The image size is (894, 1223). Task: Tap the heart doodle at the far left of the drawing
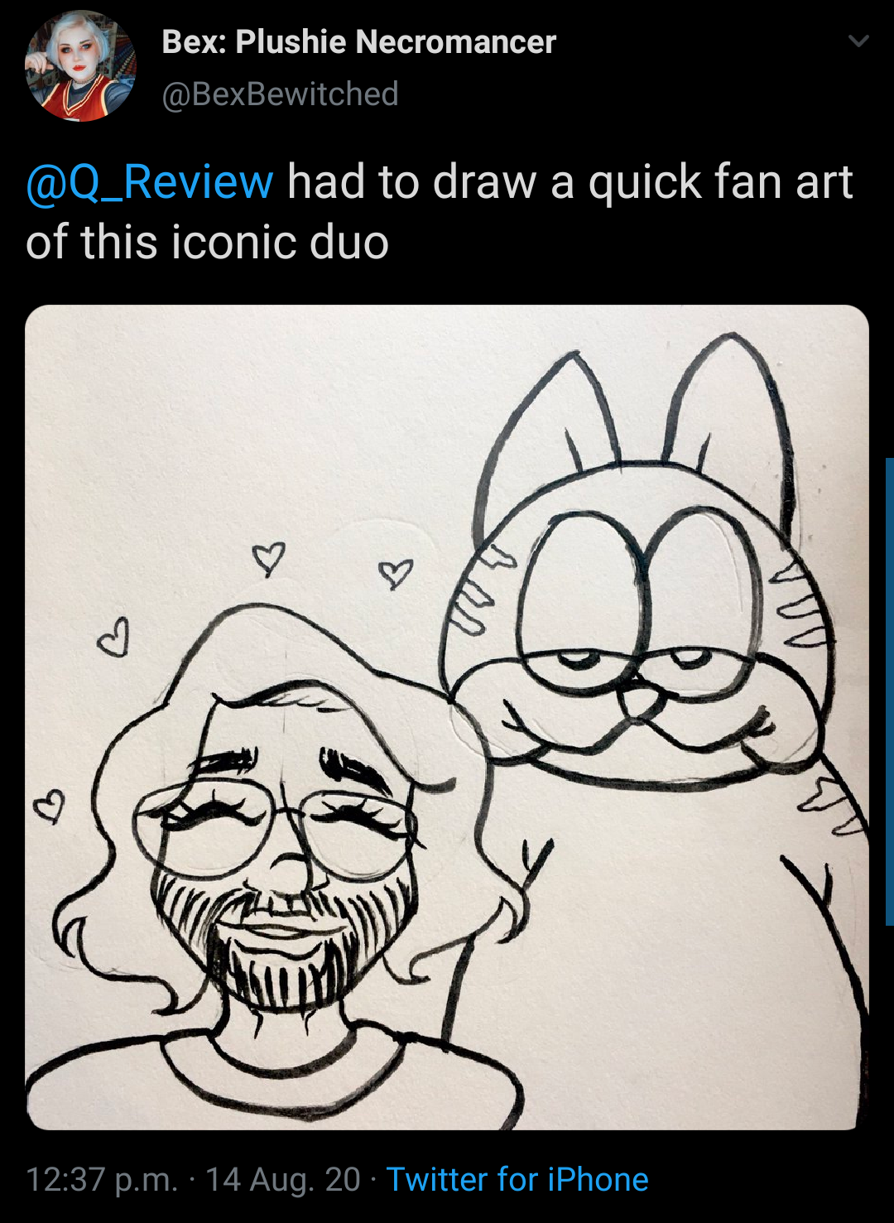click(x=50, y=806)
